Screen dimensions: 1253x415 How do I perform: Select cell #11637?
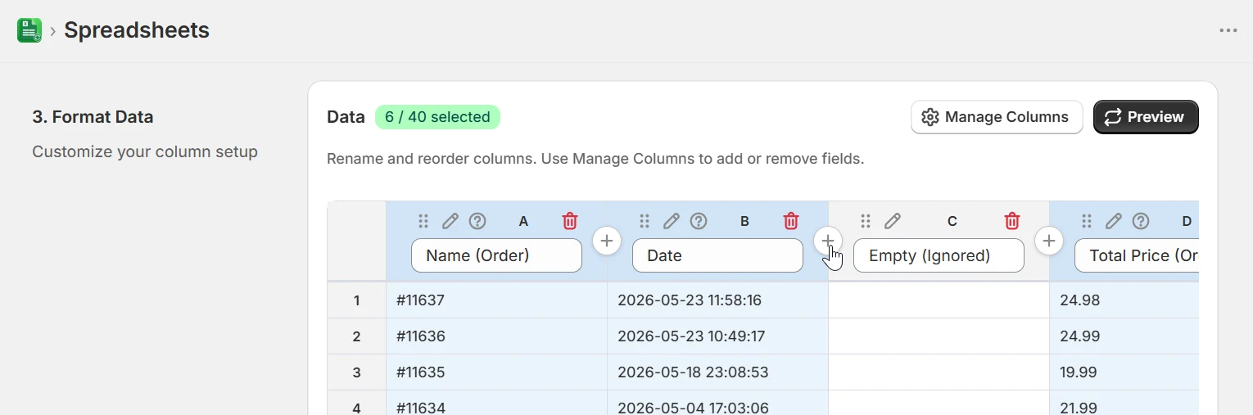tap(496, 300)
